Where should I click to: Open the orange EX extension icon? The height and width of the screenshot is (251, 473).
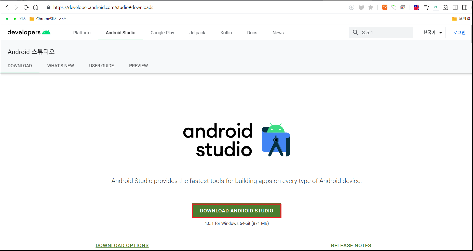click(x=385, y=7)
